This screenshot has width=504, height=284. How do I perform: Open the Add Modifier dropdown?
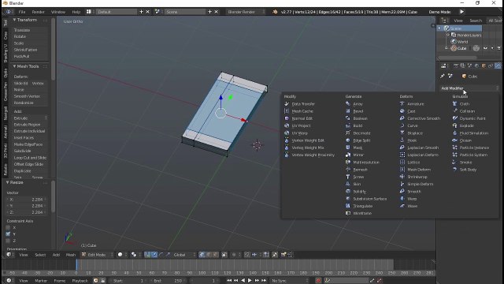tap(469, 88)
